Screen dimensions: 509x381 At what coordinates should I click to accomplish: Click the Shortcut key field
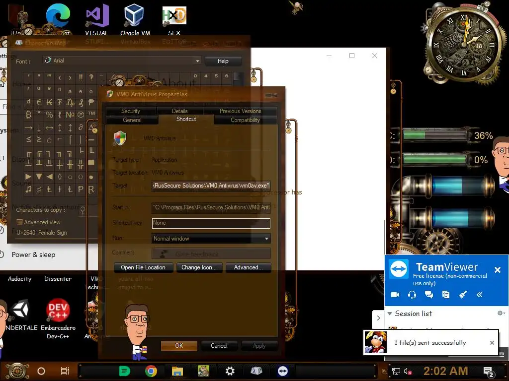tap(211, 223)
